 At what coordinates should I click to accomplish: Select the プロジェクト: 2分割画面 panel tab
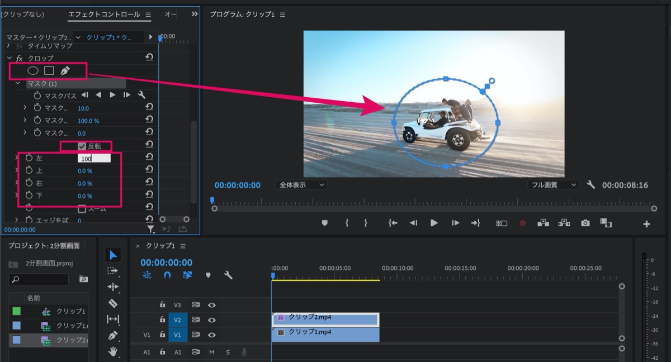[x=44, y=246]
